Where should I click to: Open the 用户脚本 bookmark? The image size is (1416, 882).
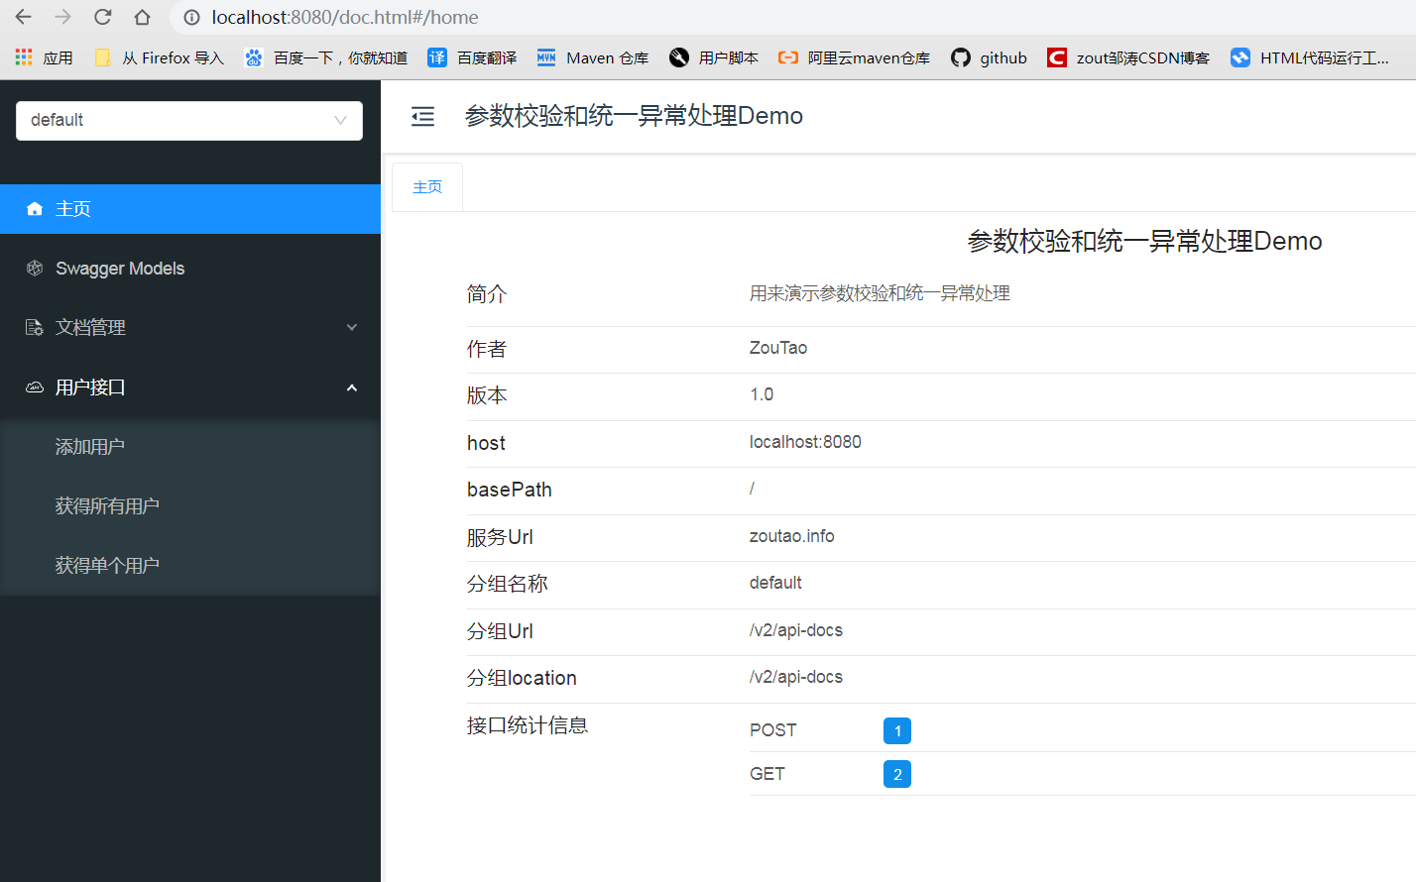pyautogui.click(x=714, y=57)
